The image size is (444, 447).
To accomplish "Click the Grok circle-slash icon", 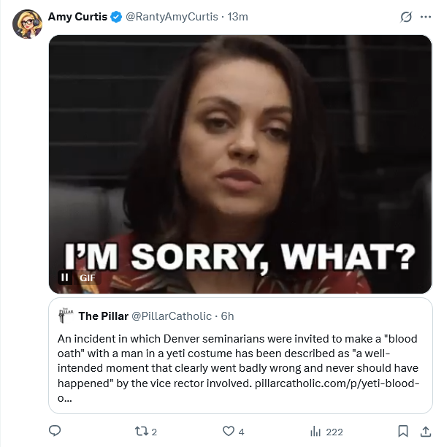I will [407, 18].
